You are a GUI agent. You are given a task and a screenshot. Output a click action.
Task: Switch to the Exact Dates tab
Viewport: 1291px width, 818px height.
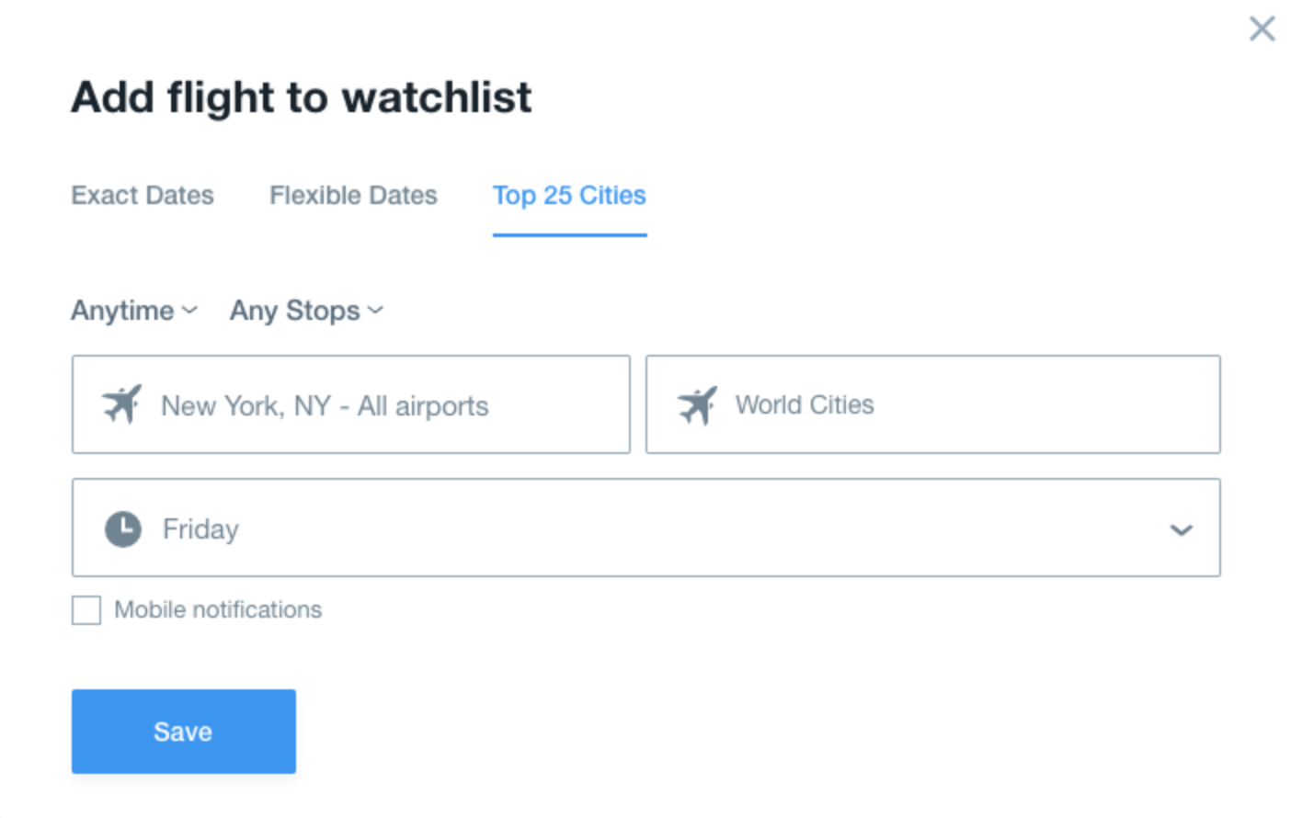tap(143, 195)
